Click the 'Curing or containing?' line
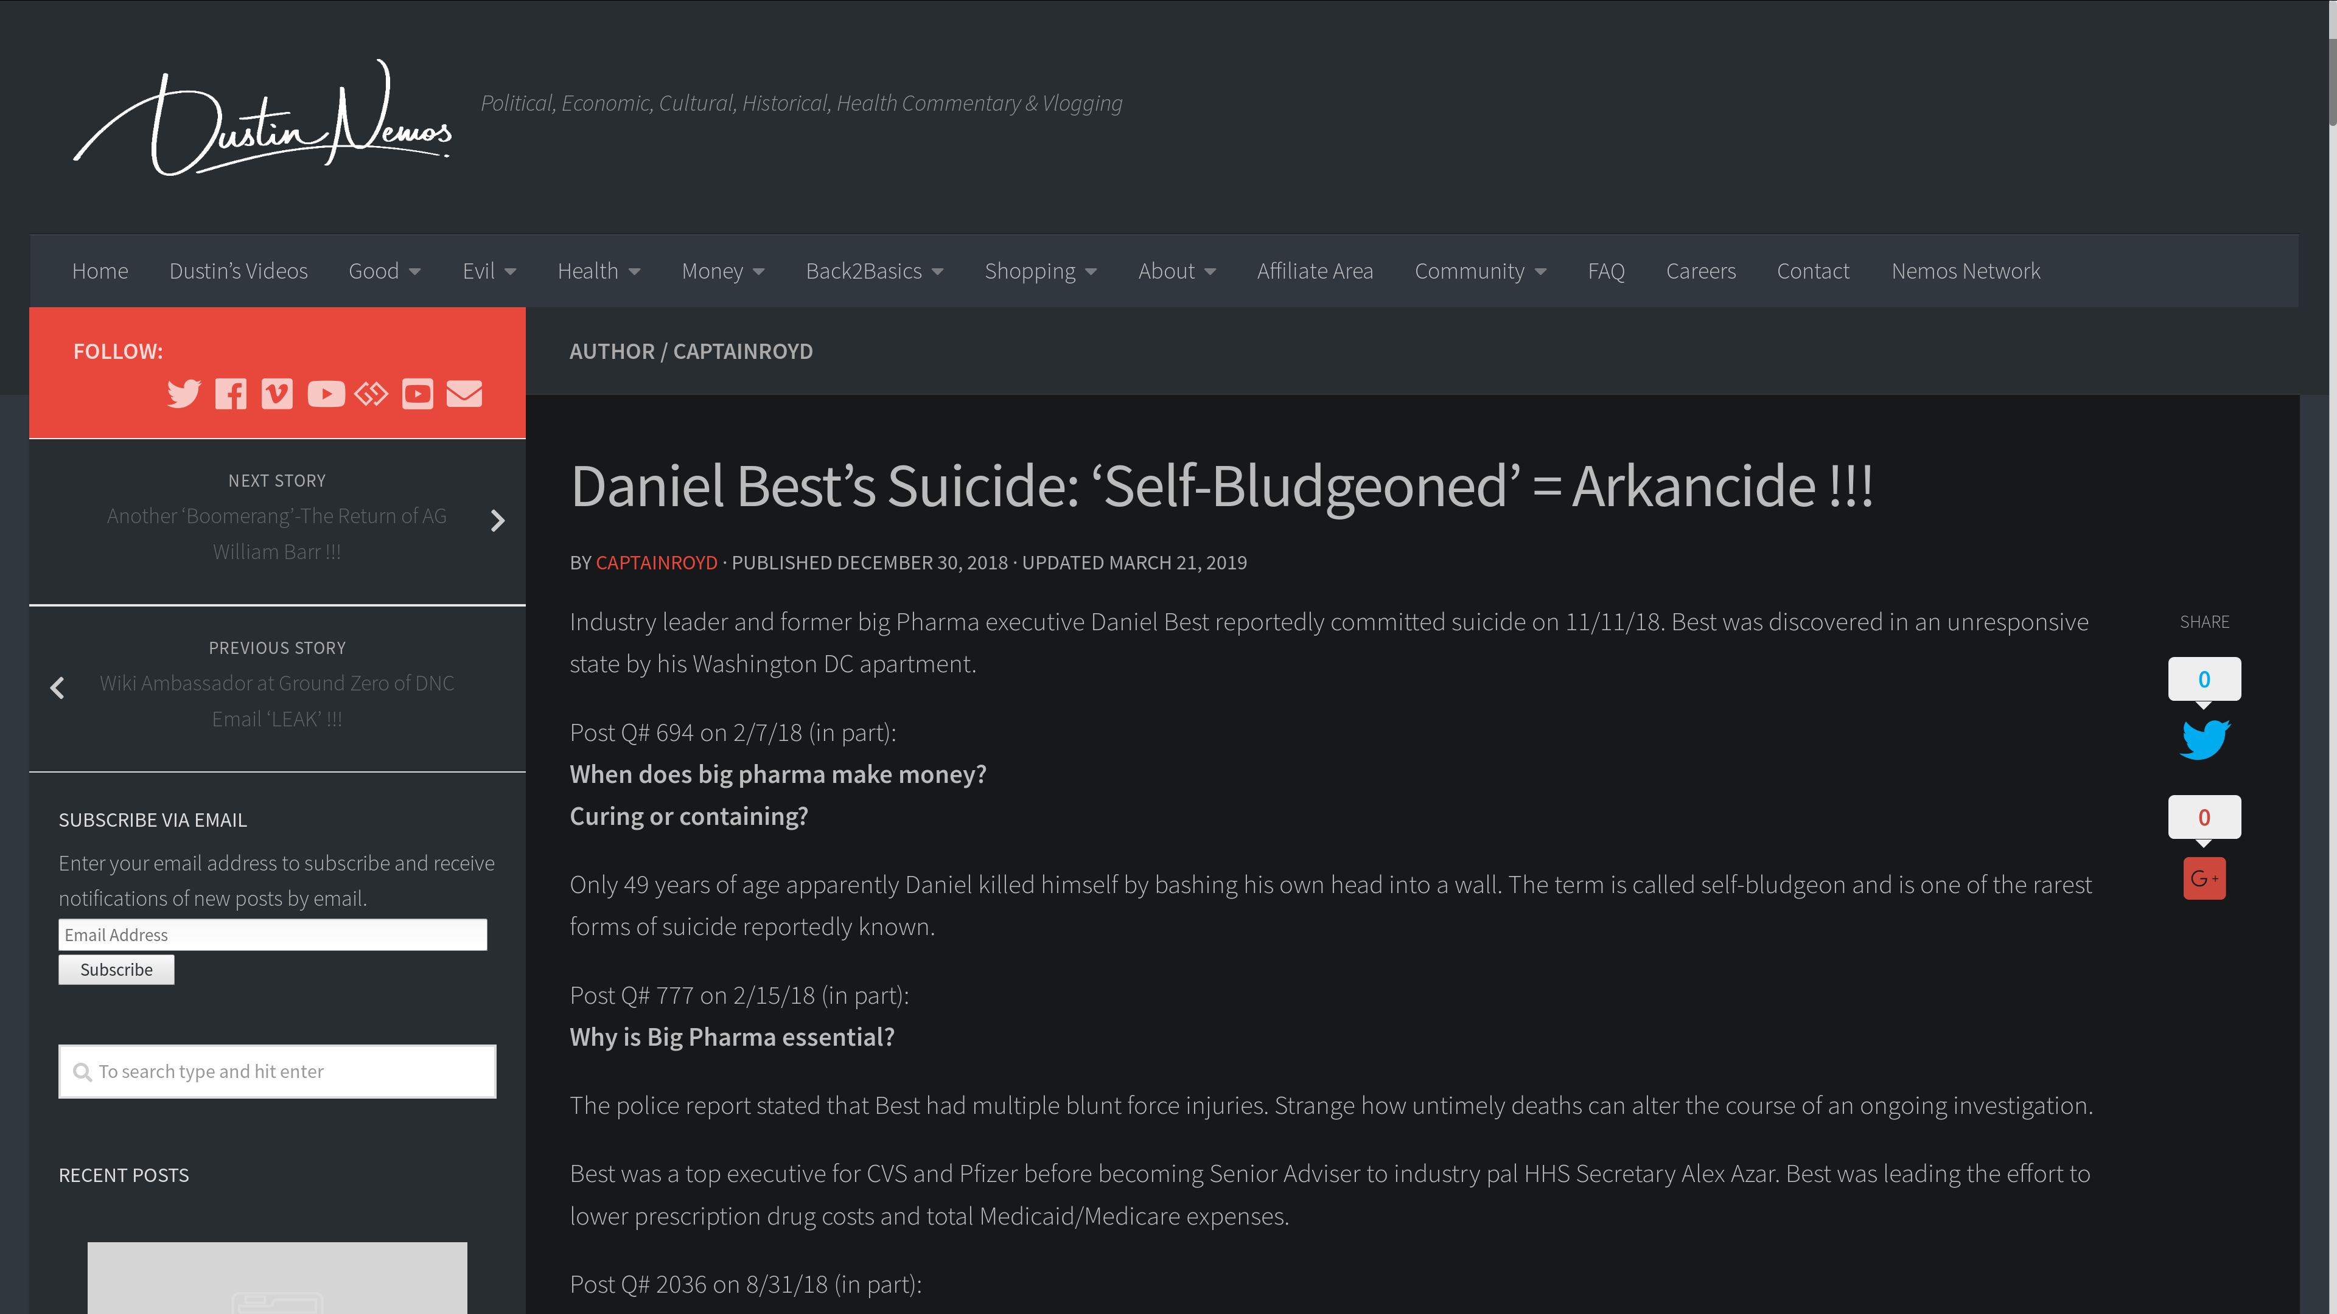Viewport: 2337px width, 1314px height. [688, 816]
